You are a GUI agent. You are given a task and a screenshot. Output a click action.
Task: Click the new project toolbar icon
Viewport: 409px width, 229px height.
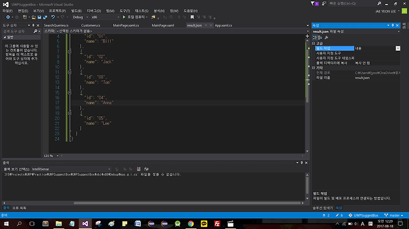pos(25,17)
